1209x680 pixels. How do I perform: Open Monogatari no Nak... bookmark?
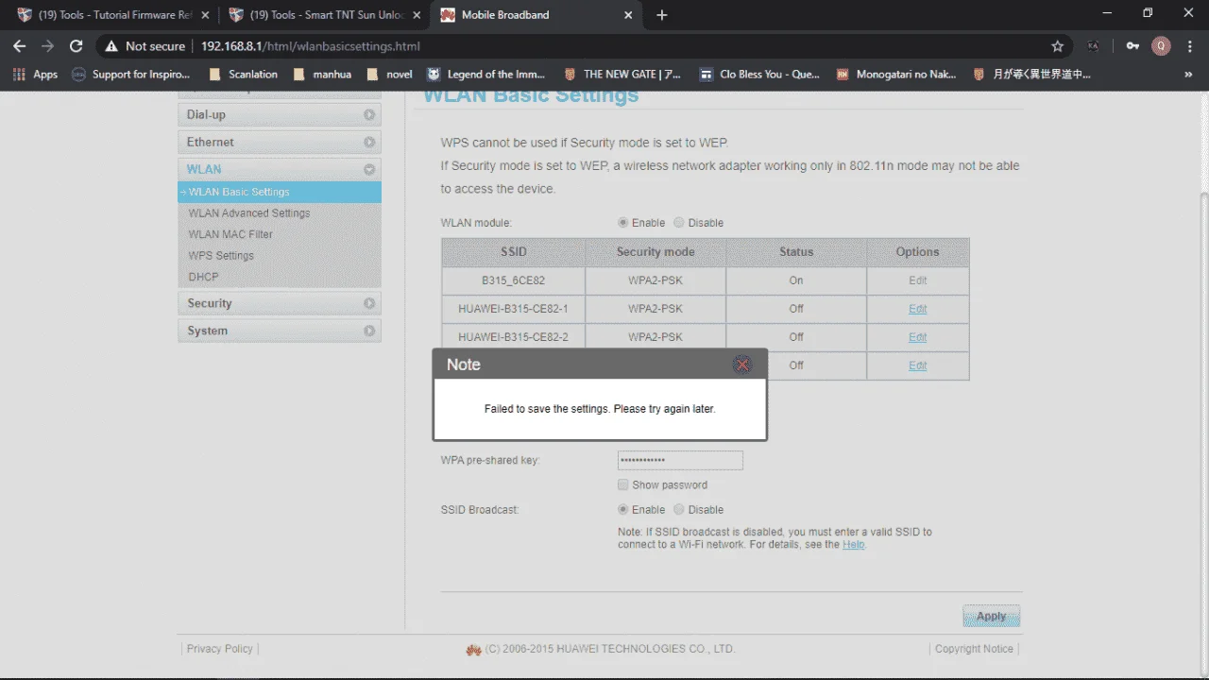(896, 74)
